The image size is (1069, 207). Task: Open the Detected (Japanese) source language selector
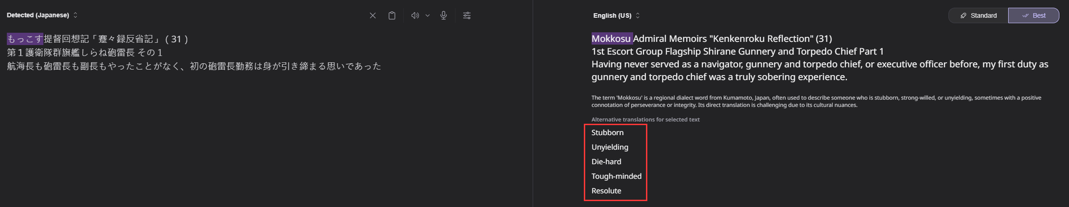coord(42,15)
